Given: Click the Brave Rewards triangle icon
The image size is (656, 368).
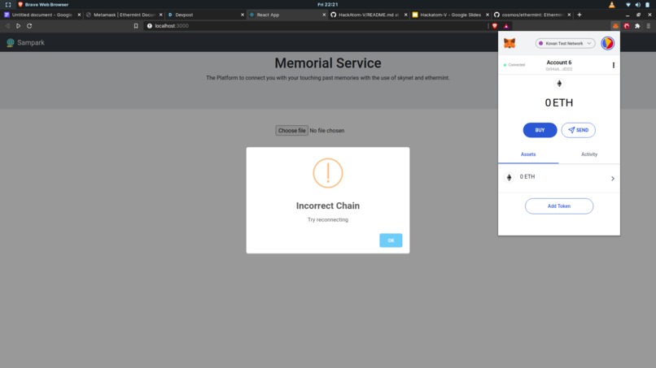Looking at the screenshot, I should click(506, 26).
